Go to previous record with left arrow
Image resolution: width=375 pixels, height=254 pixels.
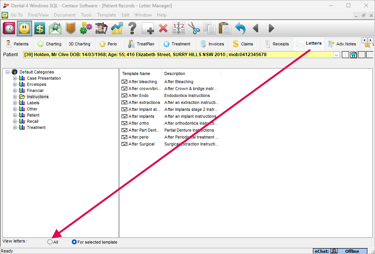coord(256,28)
